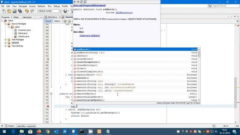Expand the Test Packages node
Image resolution: width=240 pixels, height=135 pixels.
click(6, 39)
